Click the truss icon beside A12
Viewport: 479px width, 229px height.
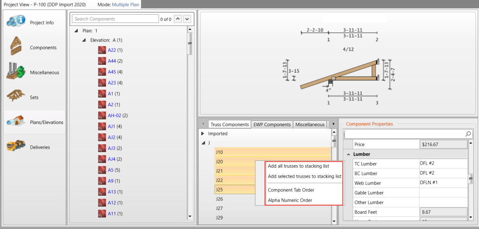(102, 203)
